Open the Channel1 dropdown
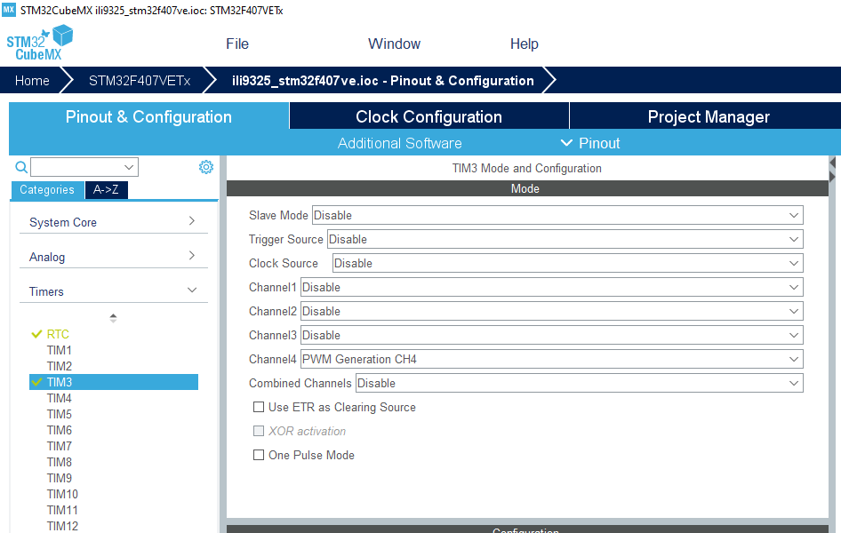The height and width of the screenshot is (533, 841). coord(551,287)
